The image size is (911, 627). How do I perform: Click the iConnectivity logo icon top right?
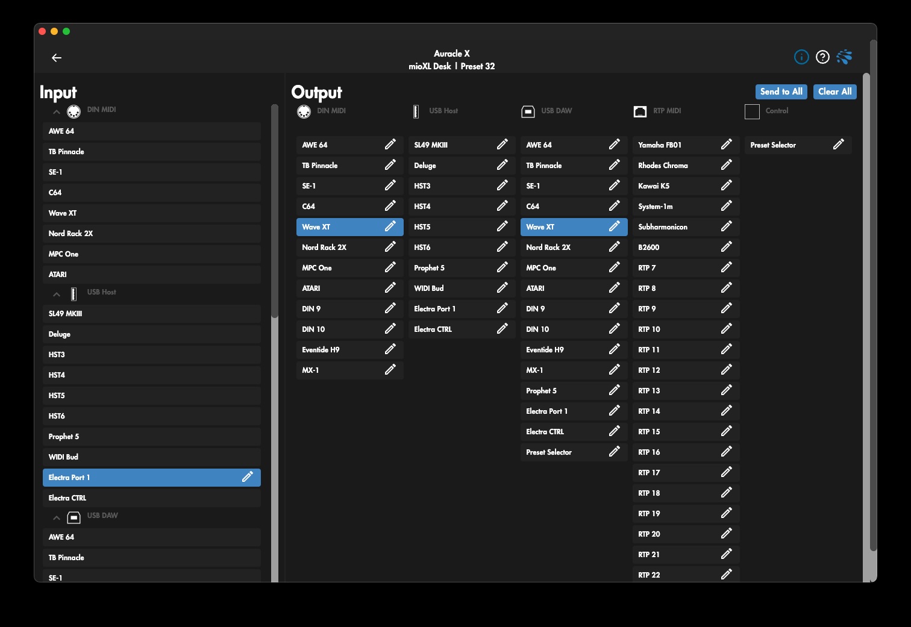point(844,57)
